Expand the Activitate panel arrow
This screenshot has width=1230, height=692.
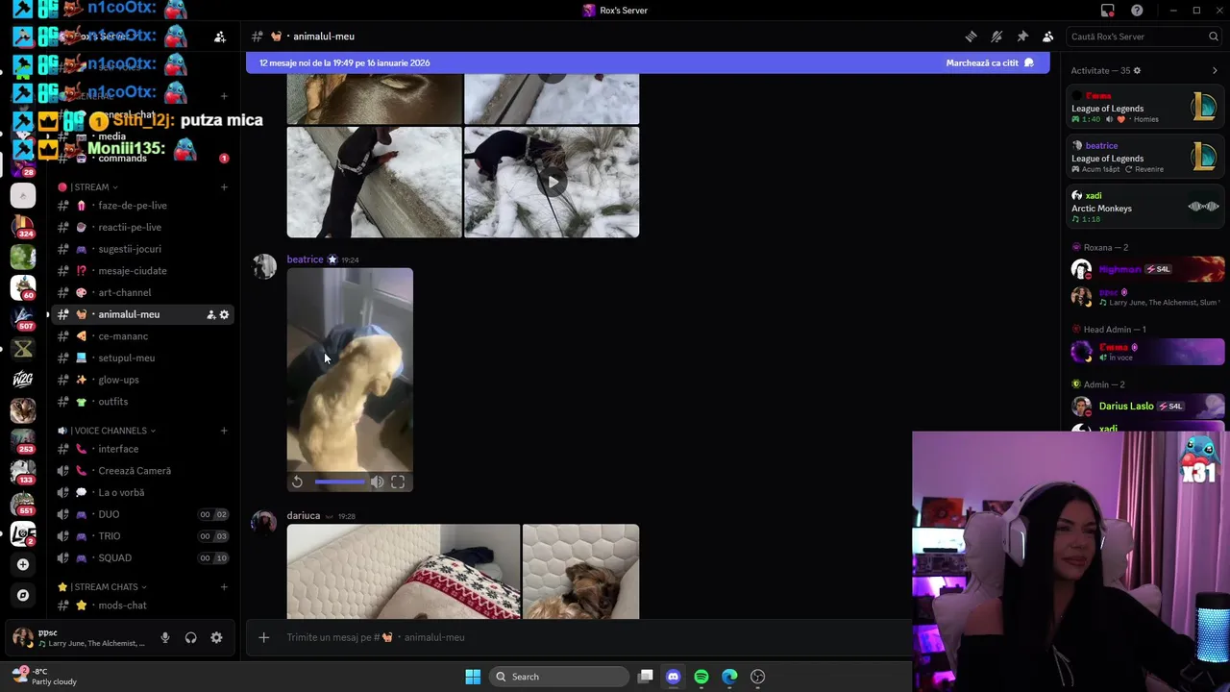click(1215, 70)
